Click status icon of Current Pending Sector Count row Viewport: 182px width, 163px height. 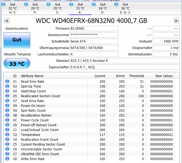(7, 144)
